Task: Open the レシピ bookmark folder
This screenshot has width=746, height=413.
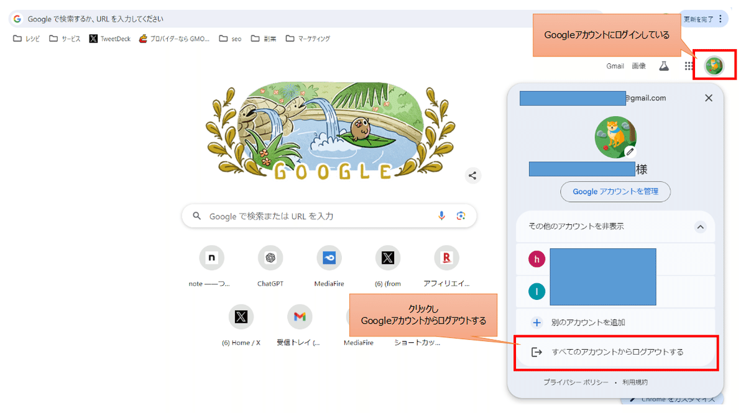Action: 27,39
